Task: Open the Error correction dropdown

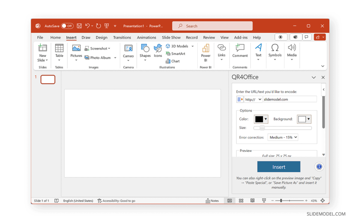Action: pos(283,137)
